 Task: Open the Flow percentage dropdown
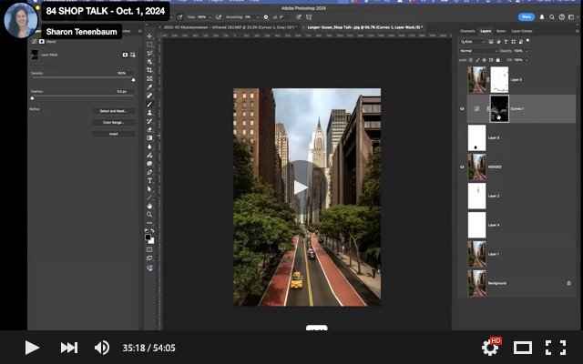click(x=210, y=17)
